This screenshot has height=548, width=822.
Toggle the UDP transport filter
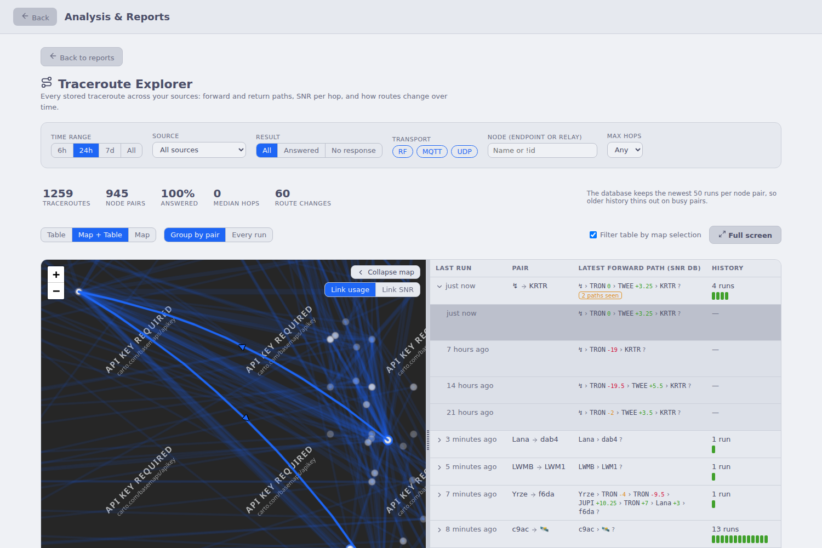[464, 152]
